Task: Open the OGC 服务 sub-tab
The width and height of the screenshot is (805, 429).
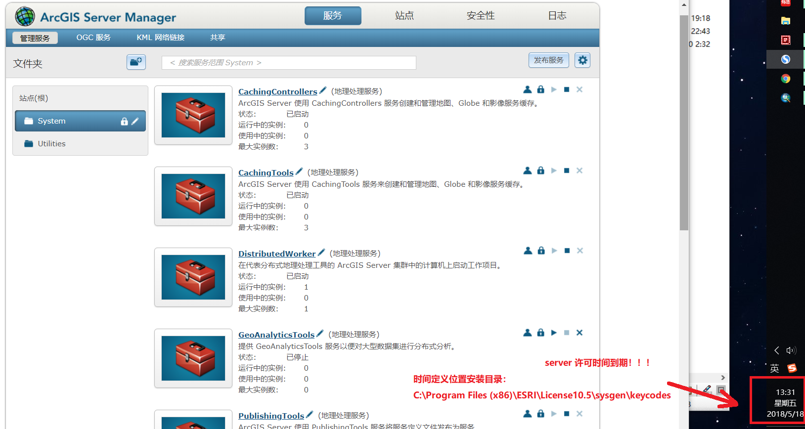Action: (93, 38)
